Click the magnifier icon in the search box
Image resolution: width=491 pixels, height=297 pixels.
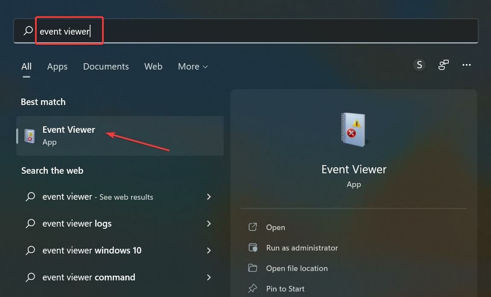coord(28,31)
